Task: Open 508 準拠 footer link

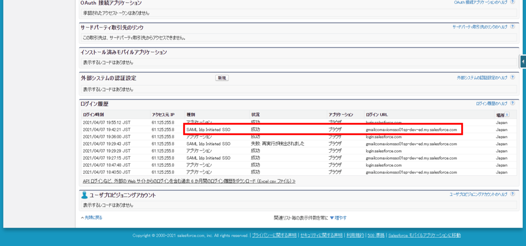Action: pyautogui.click(x=376, y=235)
